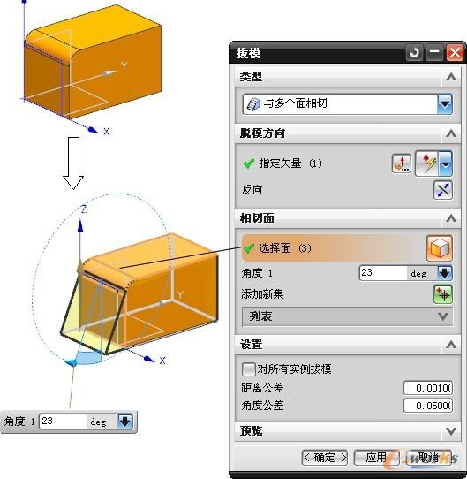The width and height of the screenshot is (467, 479).
Task: Click the 反向 reverse direction icon
Action: [x=442, y=190]
